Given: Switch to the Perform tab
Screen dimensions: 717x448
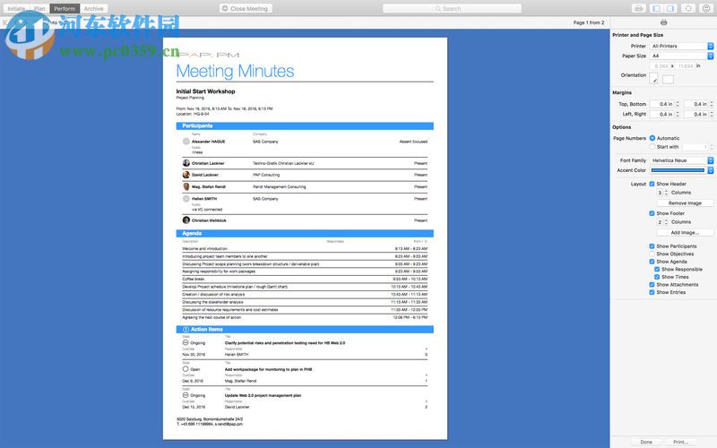Looking at the screenshot, I should 65,9.
